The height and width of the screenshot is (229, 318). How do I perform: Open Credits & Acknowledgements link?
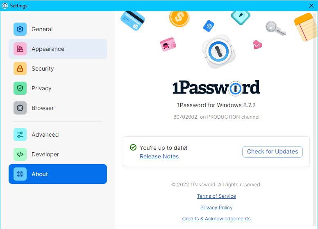click(216, 219)
